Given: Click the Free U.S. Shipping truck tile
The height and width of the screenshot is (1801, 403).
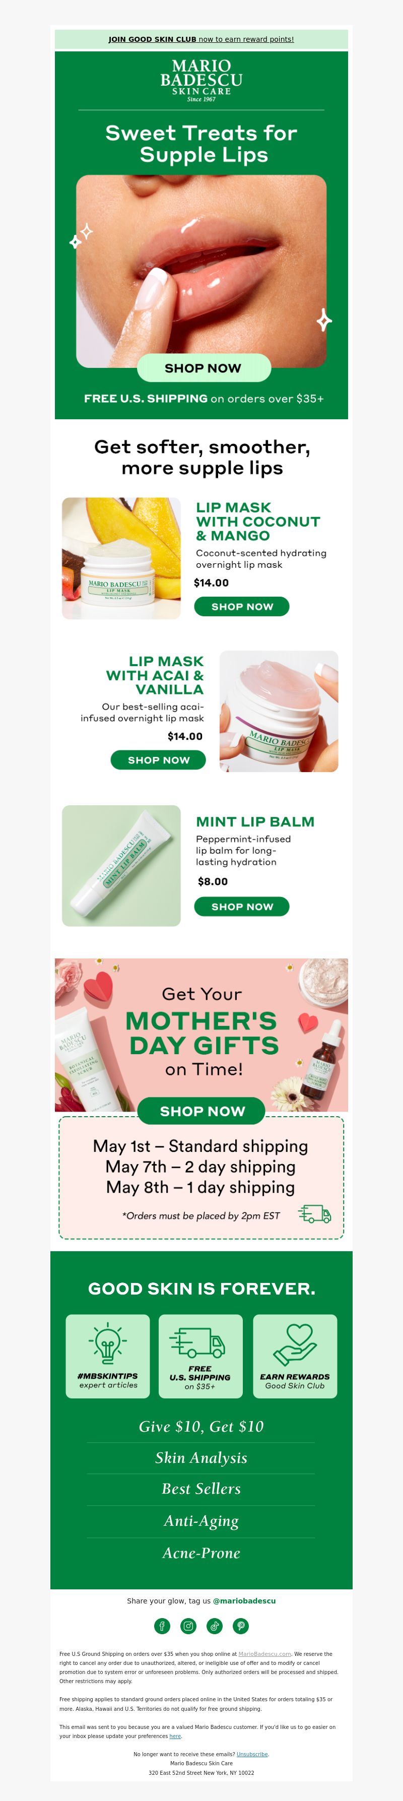Looking at the screenshot, I should coord(200,1356).
